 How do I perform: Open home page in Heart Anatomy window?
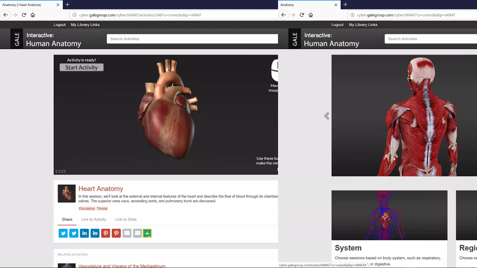pos(33,15)
